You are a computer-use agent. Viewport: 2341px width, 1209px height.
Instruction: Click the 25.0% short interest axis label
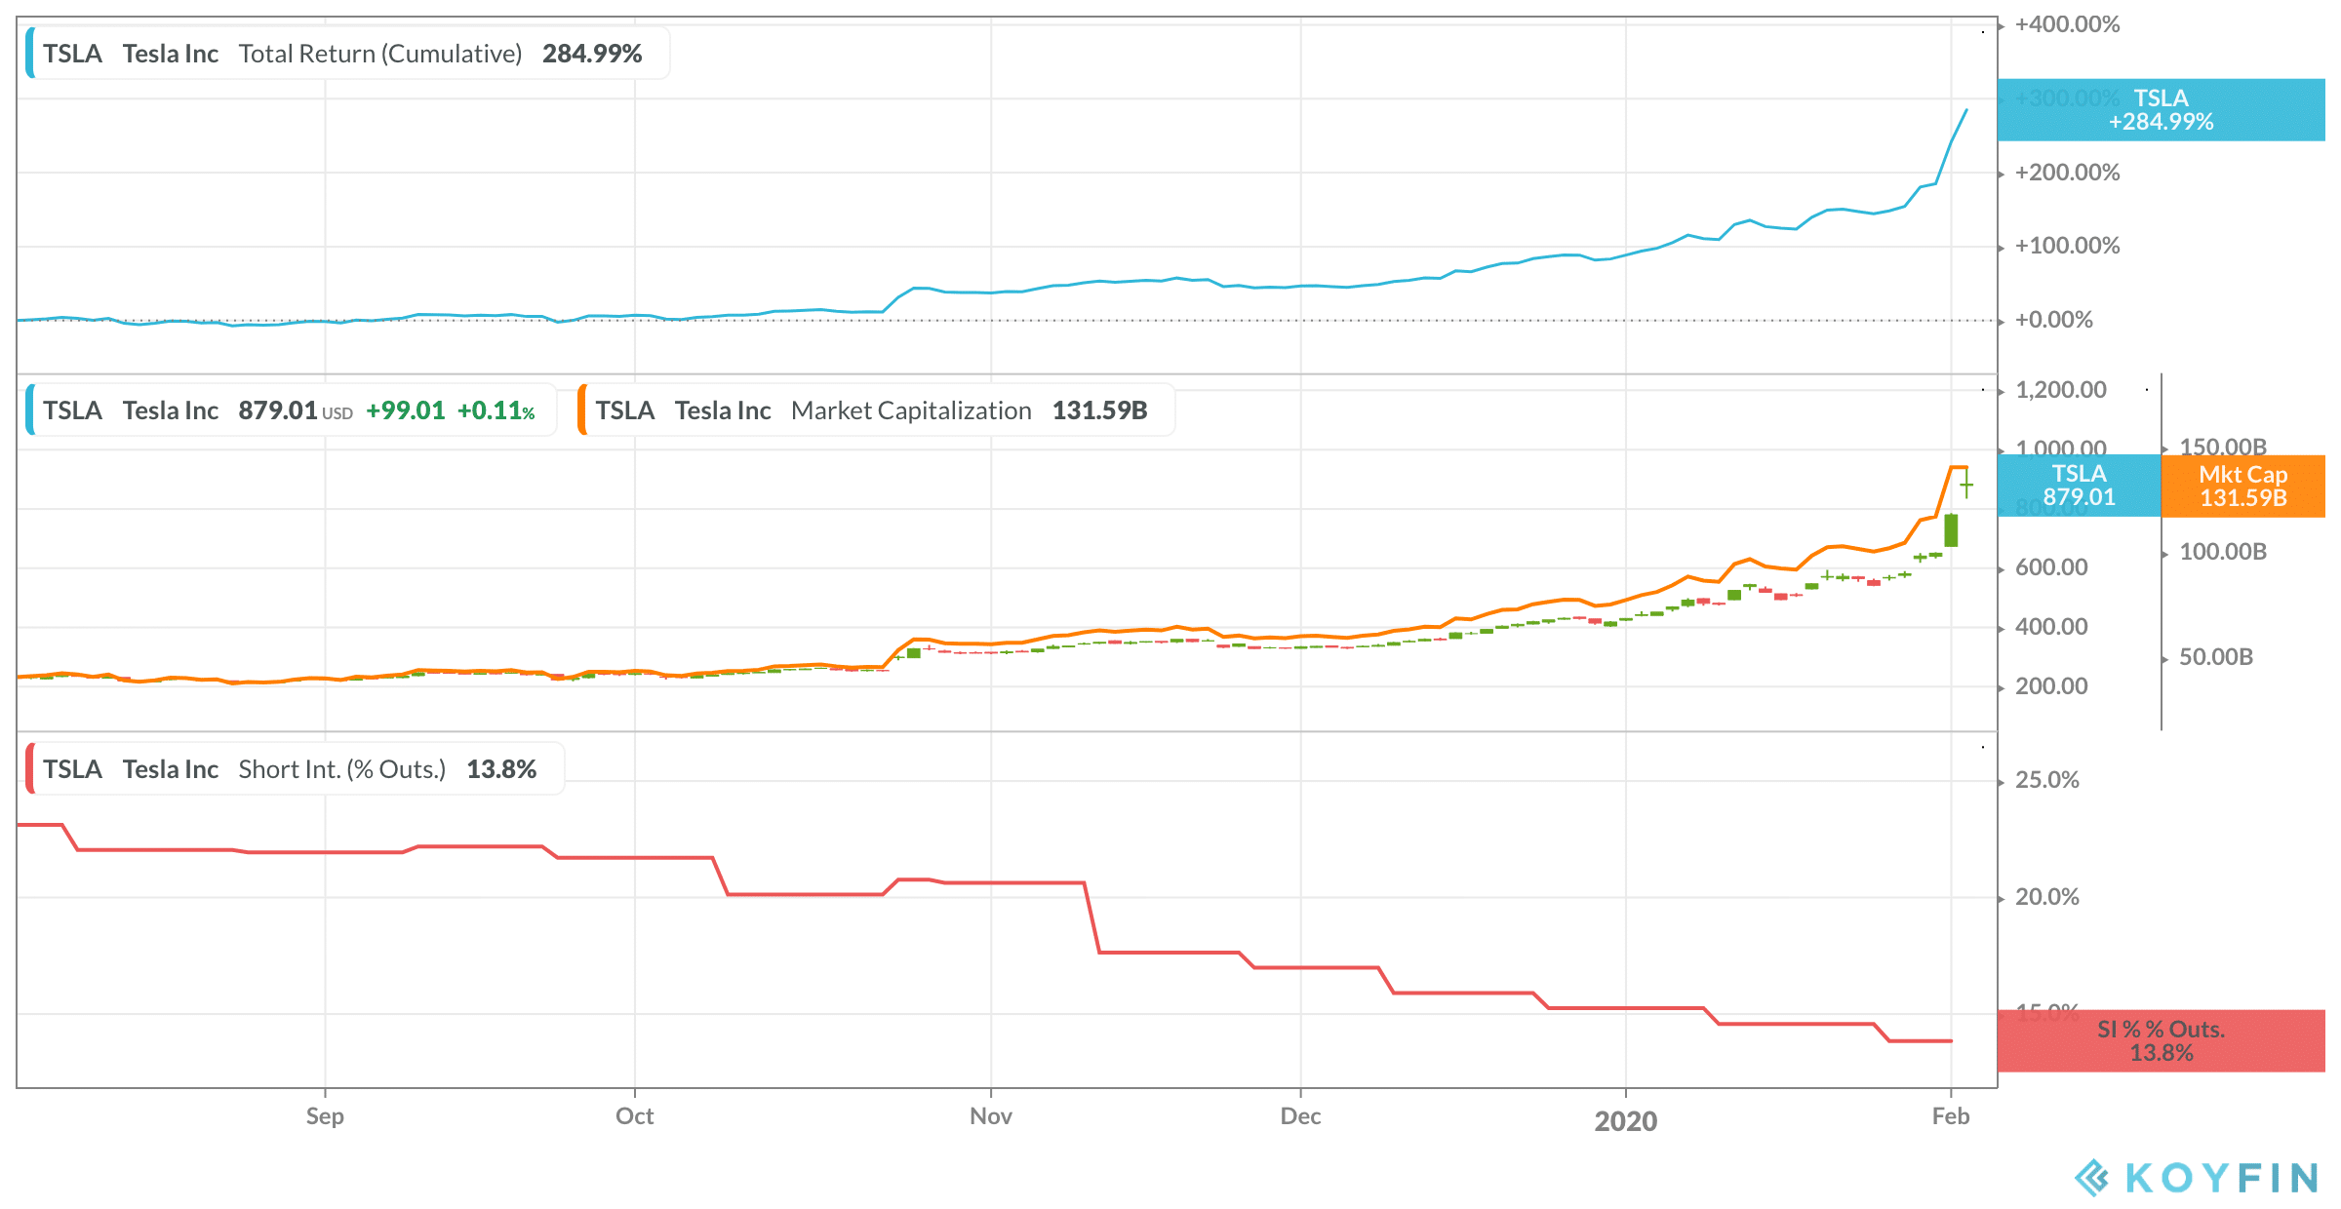point(2047,780)
